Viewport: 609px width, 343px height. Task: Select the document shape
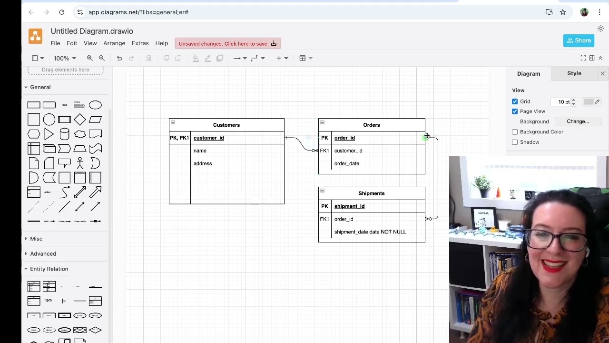pyautogui.click(x=95, y=134)
